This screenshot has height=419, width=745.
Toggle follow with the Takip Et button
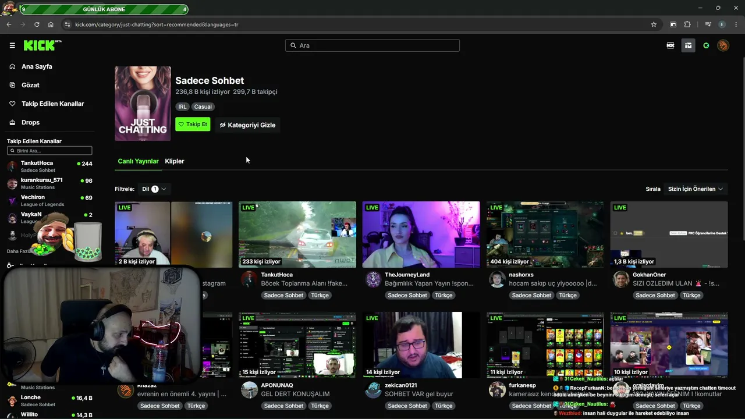193,125
